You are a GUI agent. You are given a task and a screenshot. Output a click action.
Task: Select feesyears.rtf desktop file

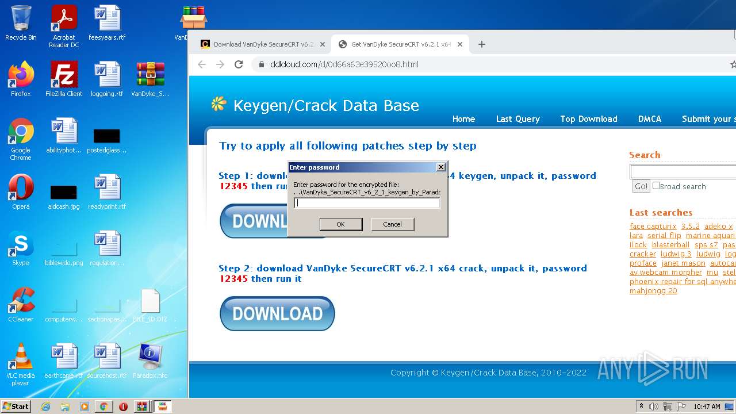click(x=107, y=23)
